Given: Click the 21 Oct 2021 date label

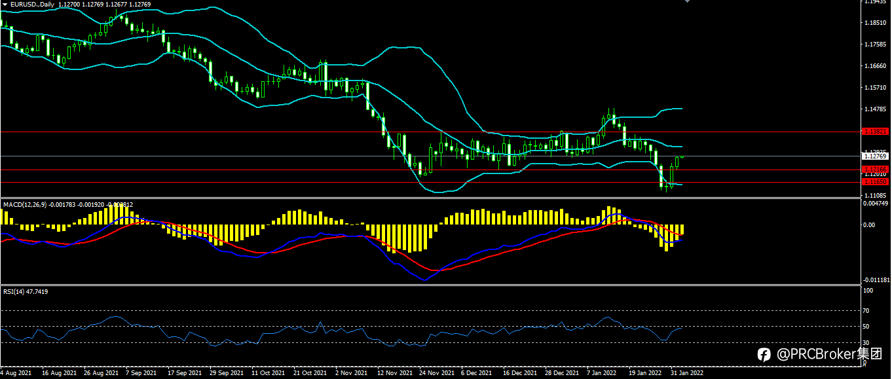Looking at the screenshot, I should 311,373.
